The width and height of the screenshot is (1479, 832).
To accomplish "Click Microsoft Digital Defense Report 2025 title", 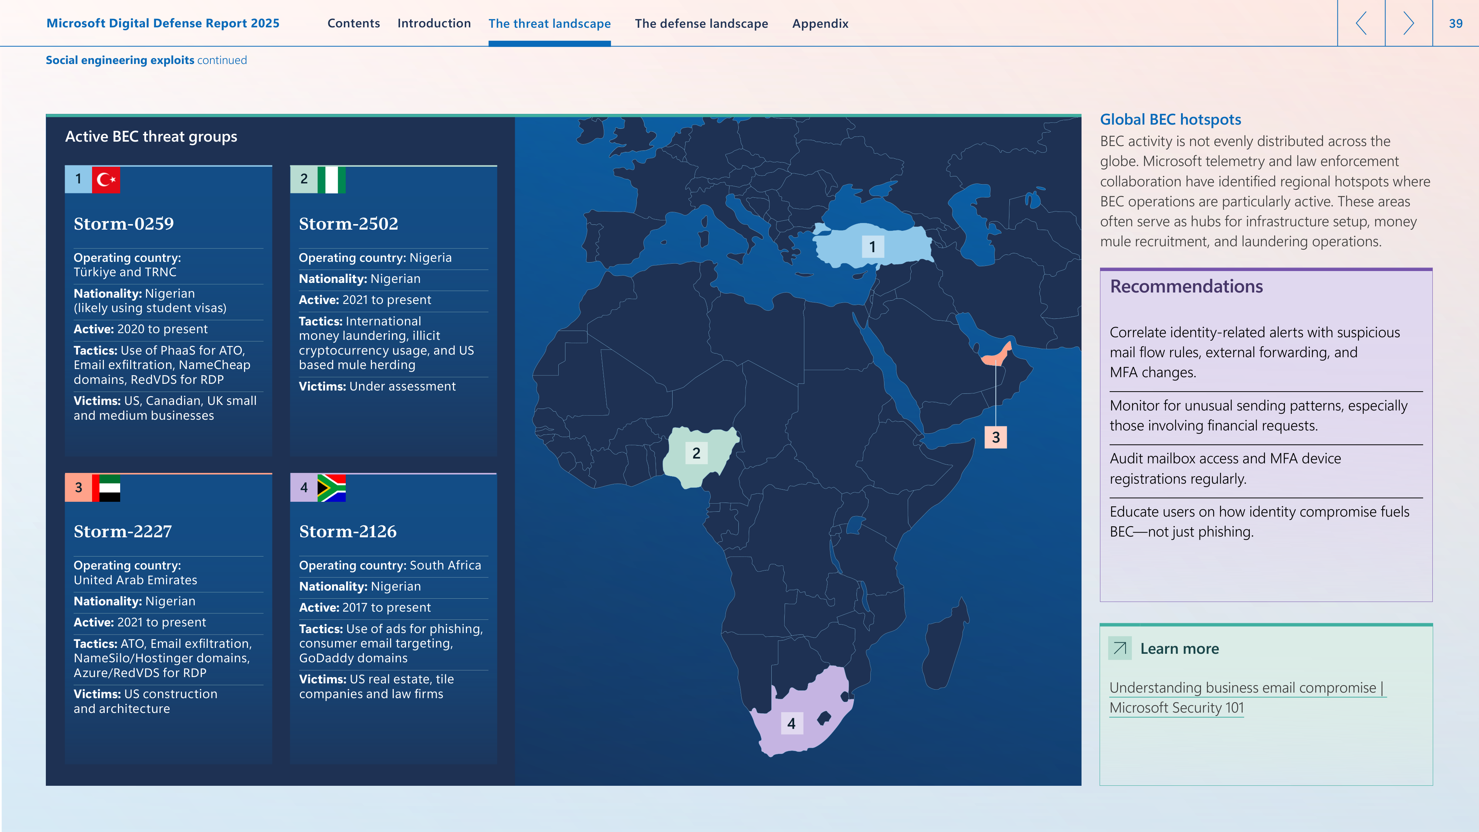I will pyautogui.click(x=163, y=23).
